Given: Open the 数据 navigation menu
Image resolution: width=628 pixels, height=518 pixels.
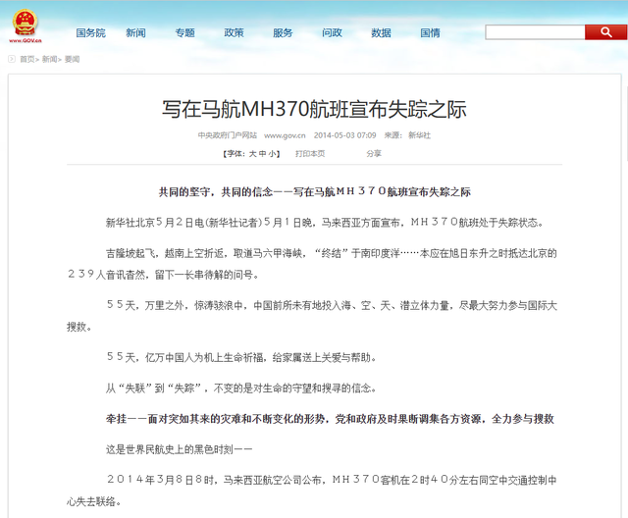Looking at the screenshot, I should 381,32.
